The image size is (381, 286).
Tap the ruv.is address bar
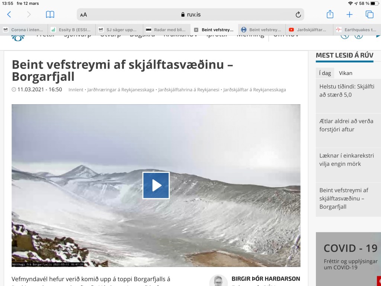[190, 15]
